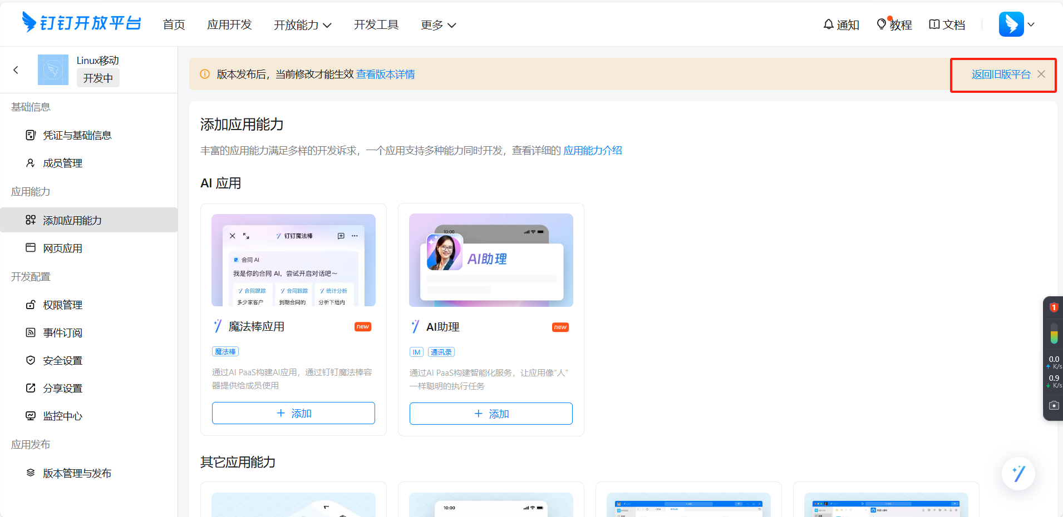Click the Linux移动 app icon thumbnail
Image resolution: width=1063 pixels, height=517 pixels.
[53, 69]
